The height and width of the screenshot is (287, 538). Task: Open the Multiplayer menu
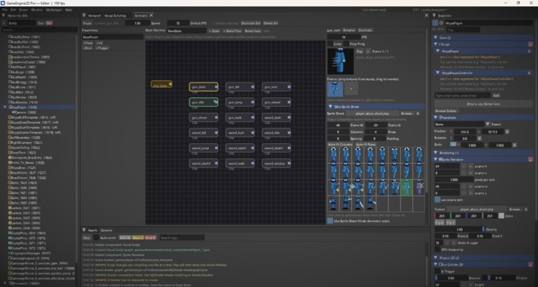click(x=54, y=10)
